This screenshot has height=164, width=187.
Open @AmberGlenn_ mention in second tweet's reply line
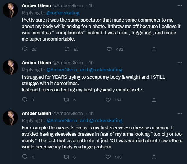click(x=63, y=70)
